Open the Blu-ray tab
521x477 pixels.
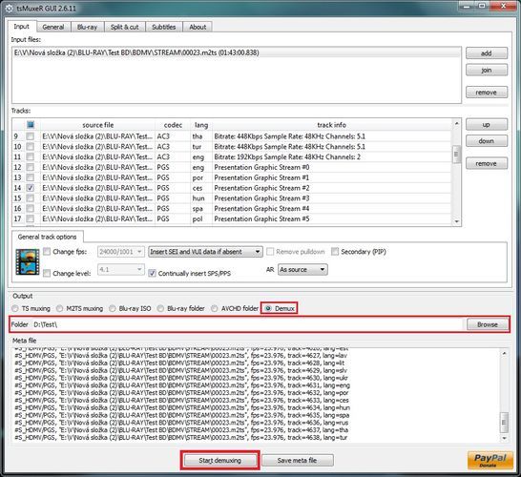coord(88,27)
